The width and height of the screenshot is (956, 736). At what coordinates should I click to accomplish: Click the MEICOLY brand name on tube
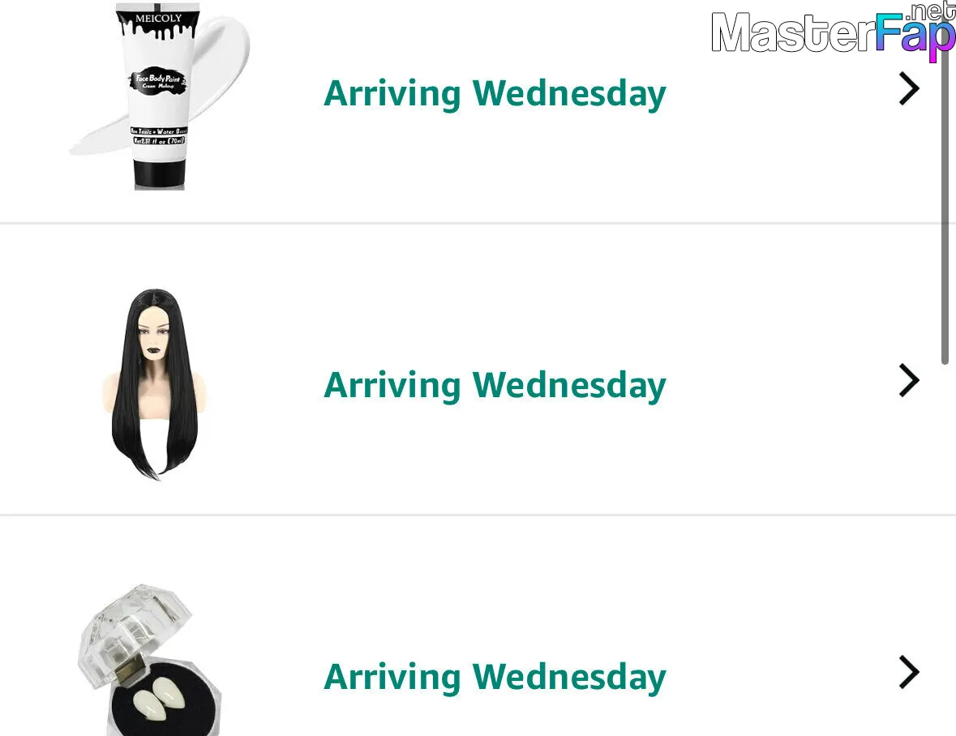tap(158, 19)
